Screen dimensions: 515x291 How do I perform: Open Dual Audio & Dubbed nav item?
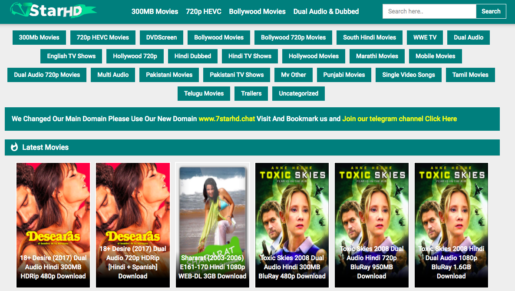tap(326, 11)
